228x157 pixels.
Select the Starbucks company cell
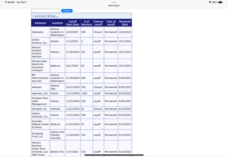coord(41,32)
